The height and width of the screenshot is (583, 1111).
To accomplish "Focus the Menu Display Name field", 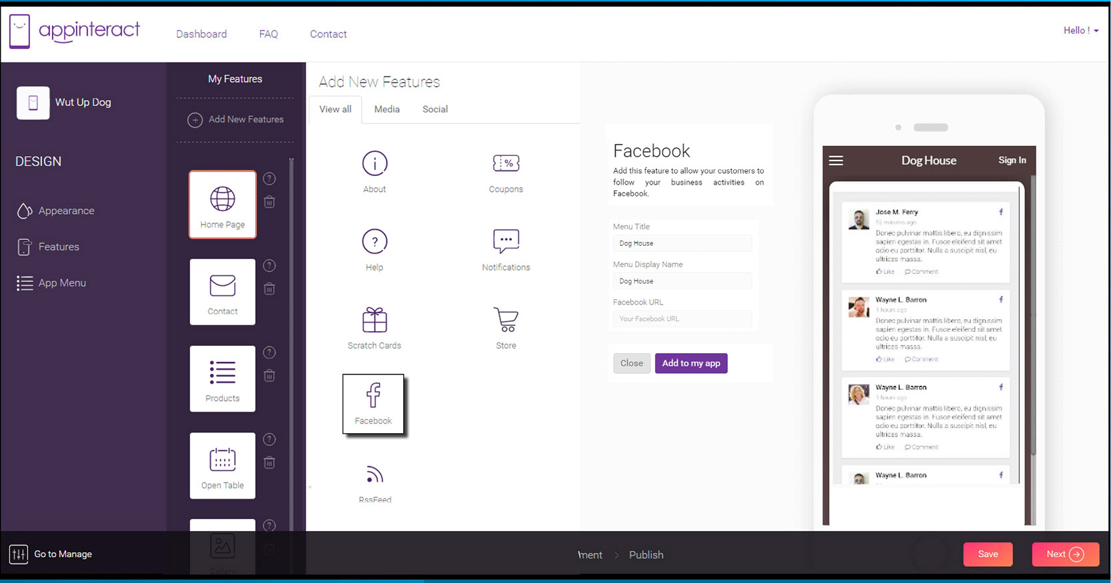I will [x=682, y=281].
